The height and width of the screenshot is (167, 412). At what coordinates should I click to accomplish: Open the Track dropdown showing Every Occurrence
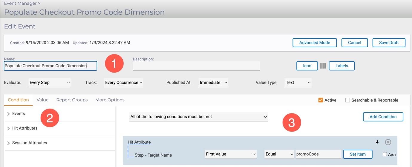coord(124,82)
